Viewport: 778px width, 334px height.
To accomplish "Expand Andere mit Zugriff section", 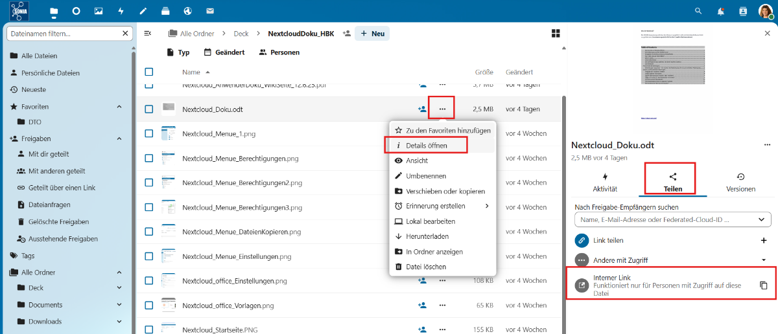I will [763, 260].
